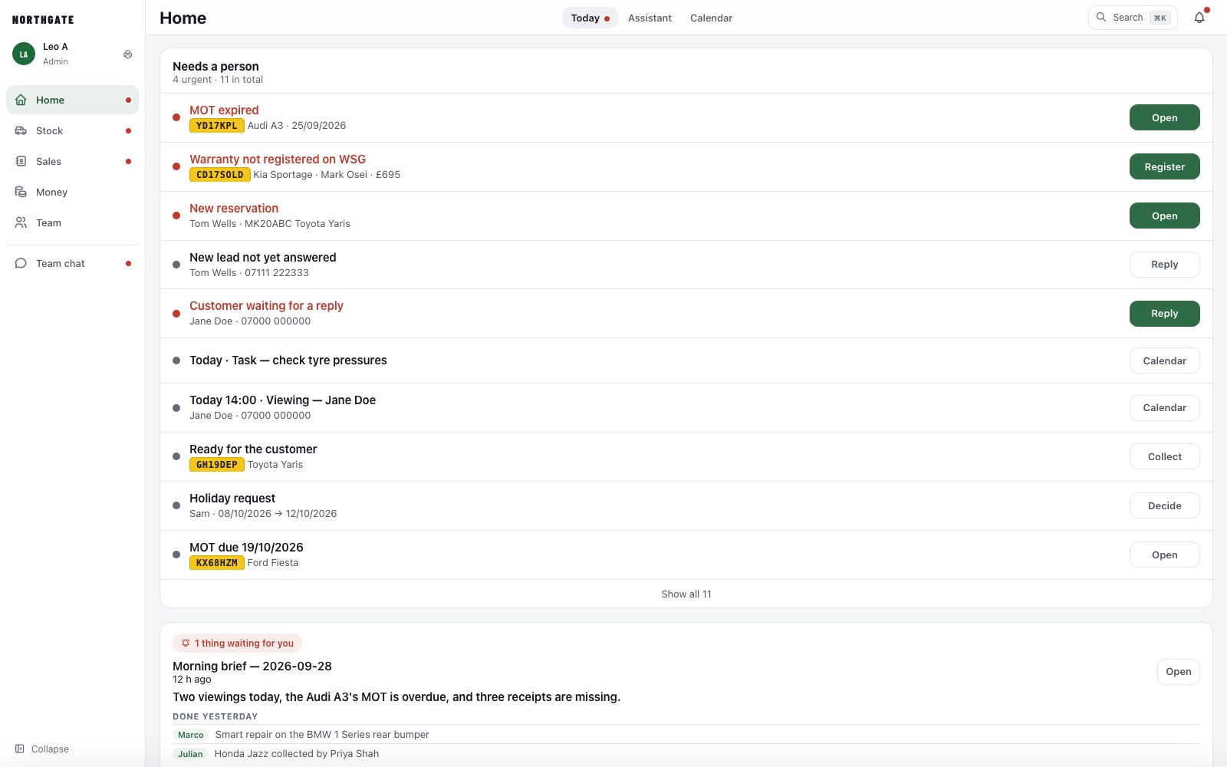
Task: Click the notification bell icon
Action: [1199, 18]
